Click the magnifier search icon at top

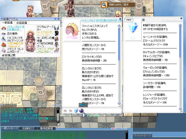pyautogui.click(x=104, y=5)
